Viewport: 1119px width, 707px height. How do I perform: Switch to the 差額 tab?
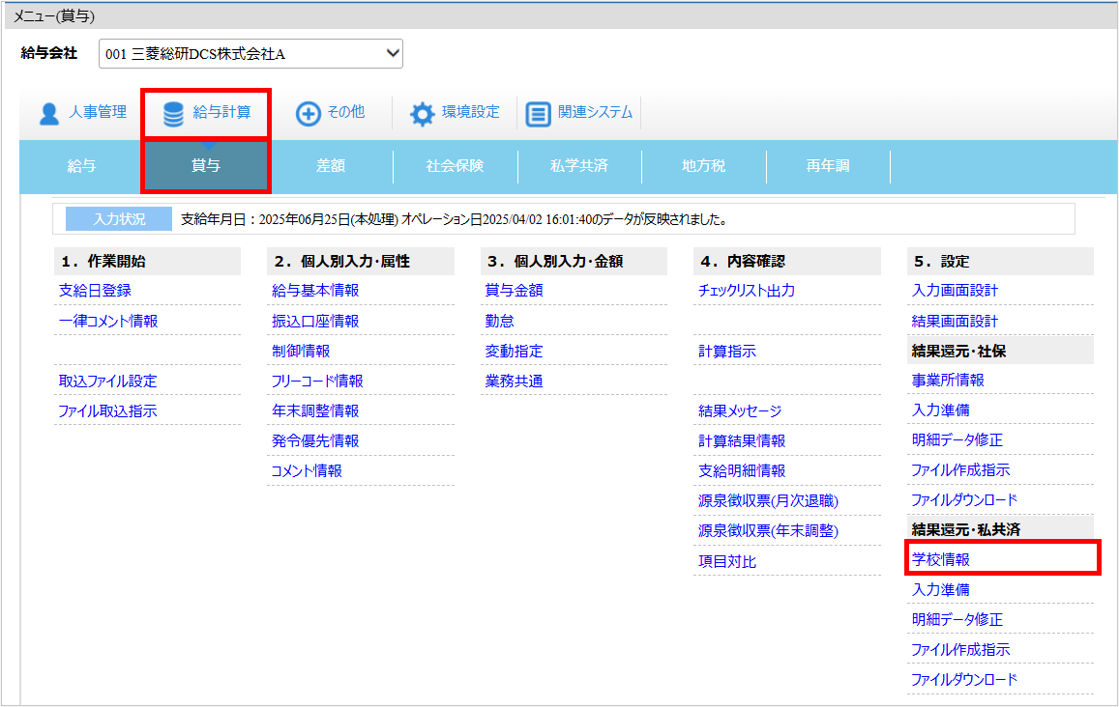point(331,166)
